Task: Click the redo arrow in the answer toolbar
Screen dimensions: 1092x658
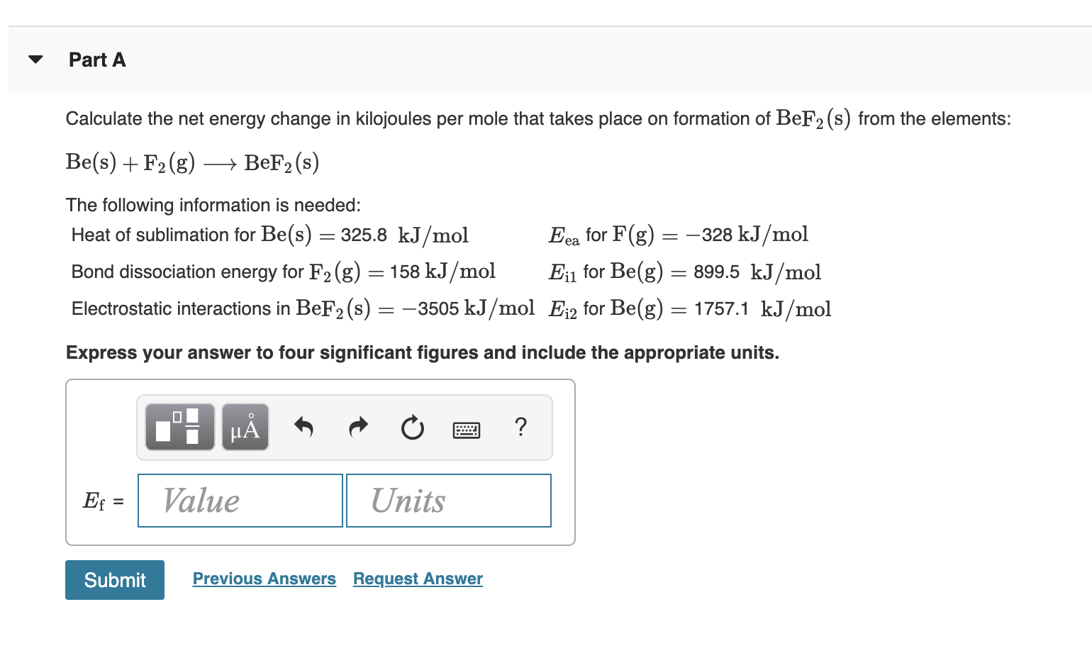Action: (357, 426)
